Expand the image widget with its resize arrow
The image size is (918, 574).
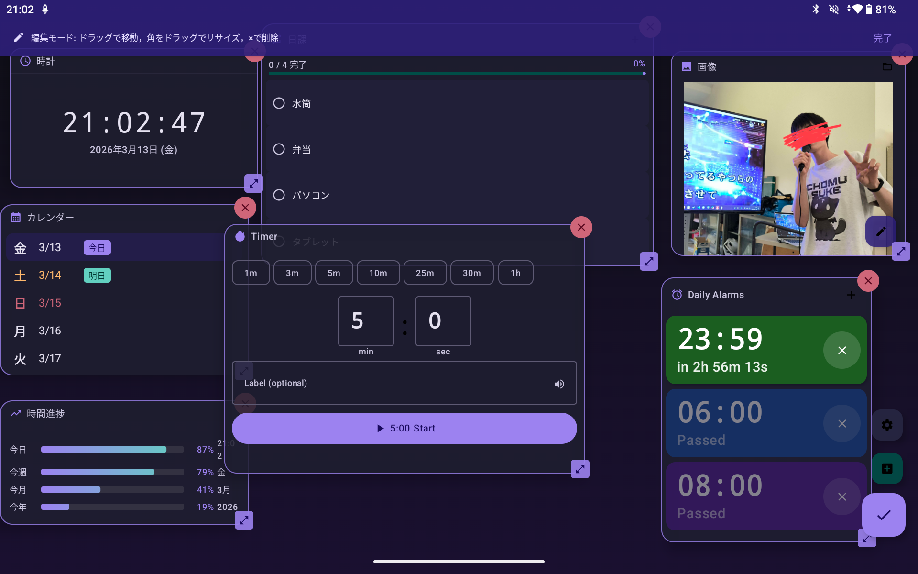tap(901, 251)
